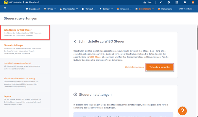The width and height of the screenshot is (198, 117).
Task: Click the Dokumente folder icon
Action: click(x=159, y=9)
